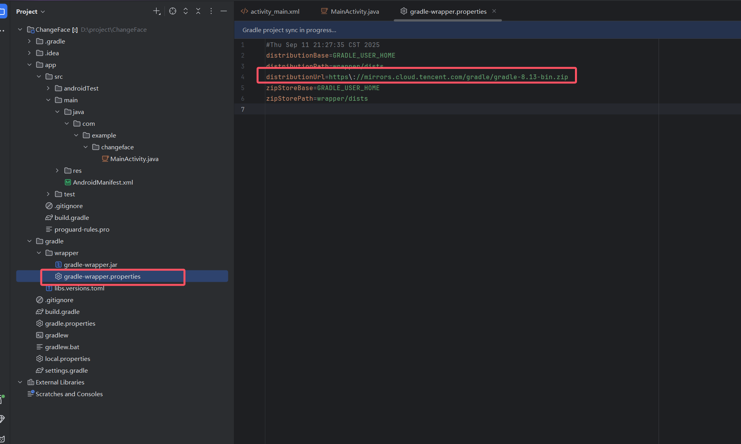Collapse the java folder
The image size is (741, 444).
(57, 112)
